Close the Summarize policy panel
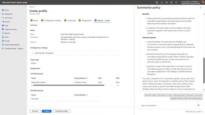Image resolution: width=205 pixels, height=115 pixels. (201, 8)
